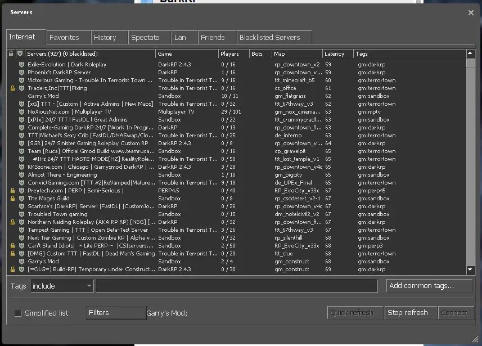Click shield icon of [xG] TTT row
This screenshot has height=346, width=482.
(x=21, y=104)
